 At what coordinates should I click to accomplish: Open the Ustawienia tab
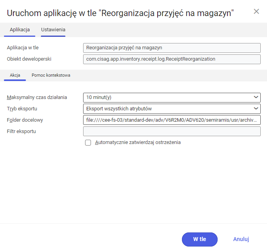click(x=53, y=29)
